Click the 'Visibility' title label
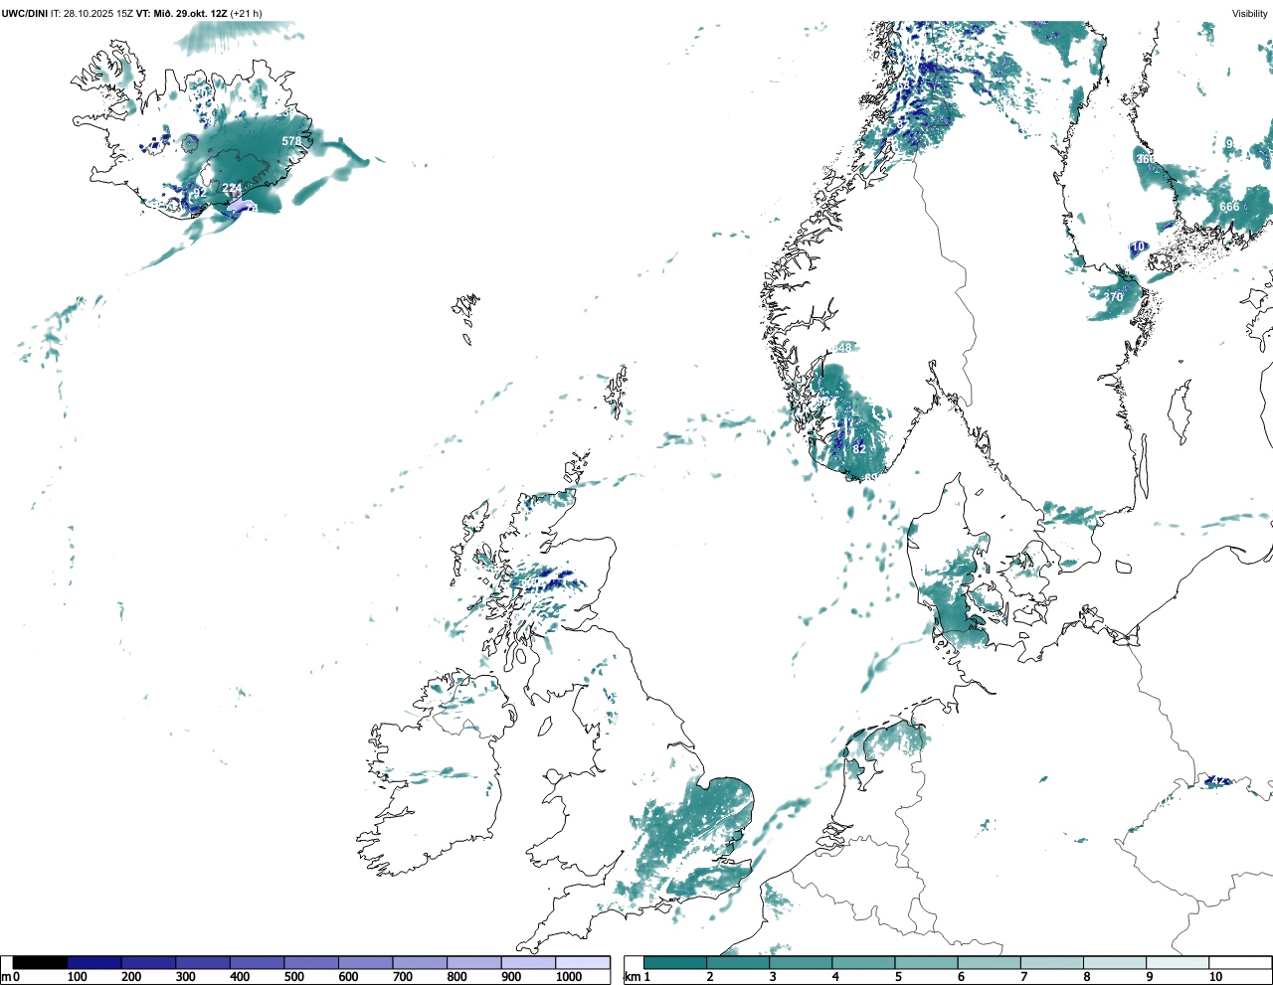This screenshot has width=1273, height=985. click(1250, 14)
